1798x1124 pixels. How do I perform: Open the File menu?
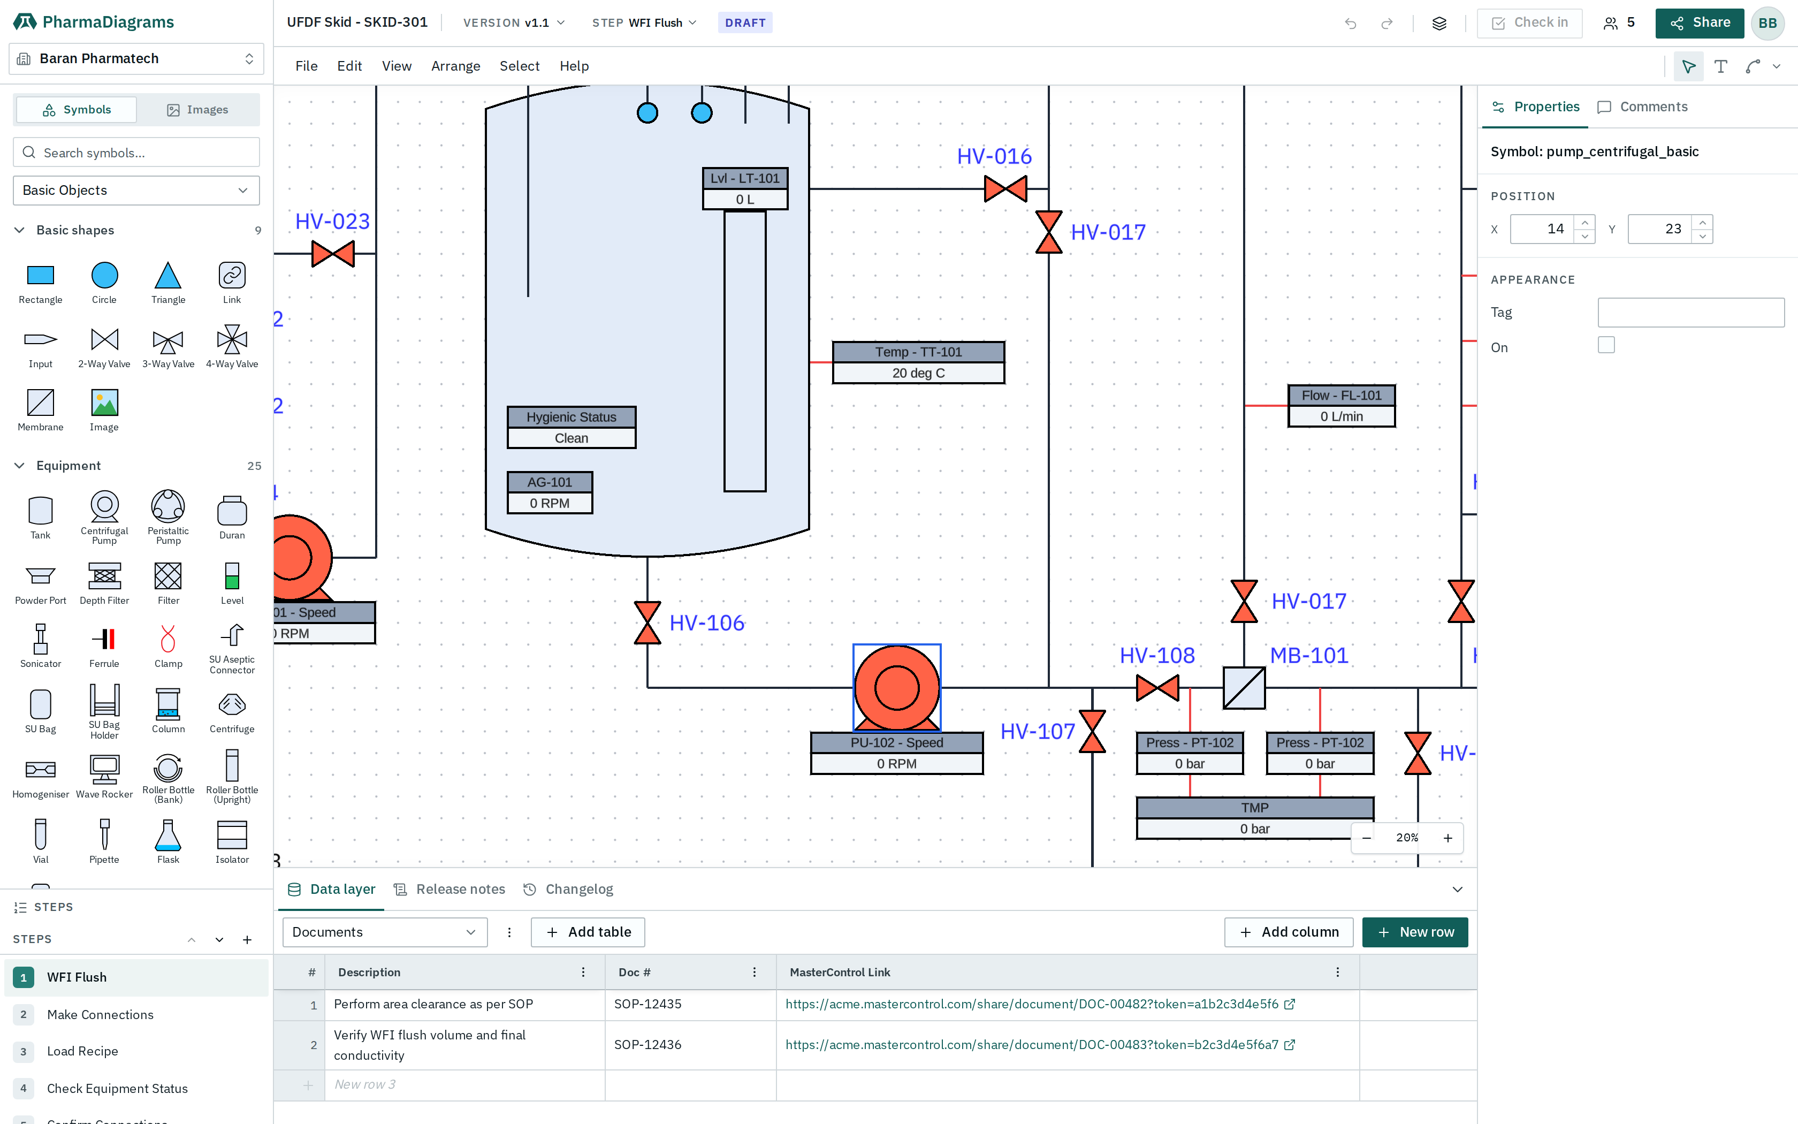coord(306,66)
